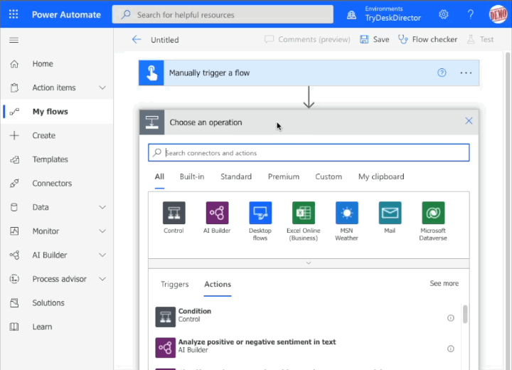Expand the Action items section
The image size is (512, 370).
102,88
